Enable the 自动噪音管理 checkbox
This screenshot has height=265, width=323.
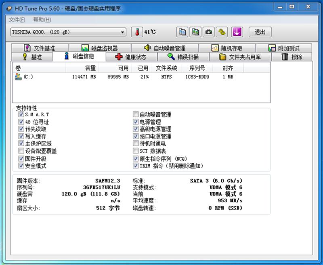point(136,115)
